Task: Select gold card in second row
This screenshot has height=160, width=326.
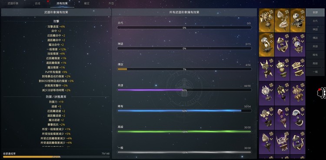Action: [266, 45]
